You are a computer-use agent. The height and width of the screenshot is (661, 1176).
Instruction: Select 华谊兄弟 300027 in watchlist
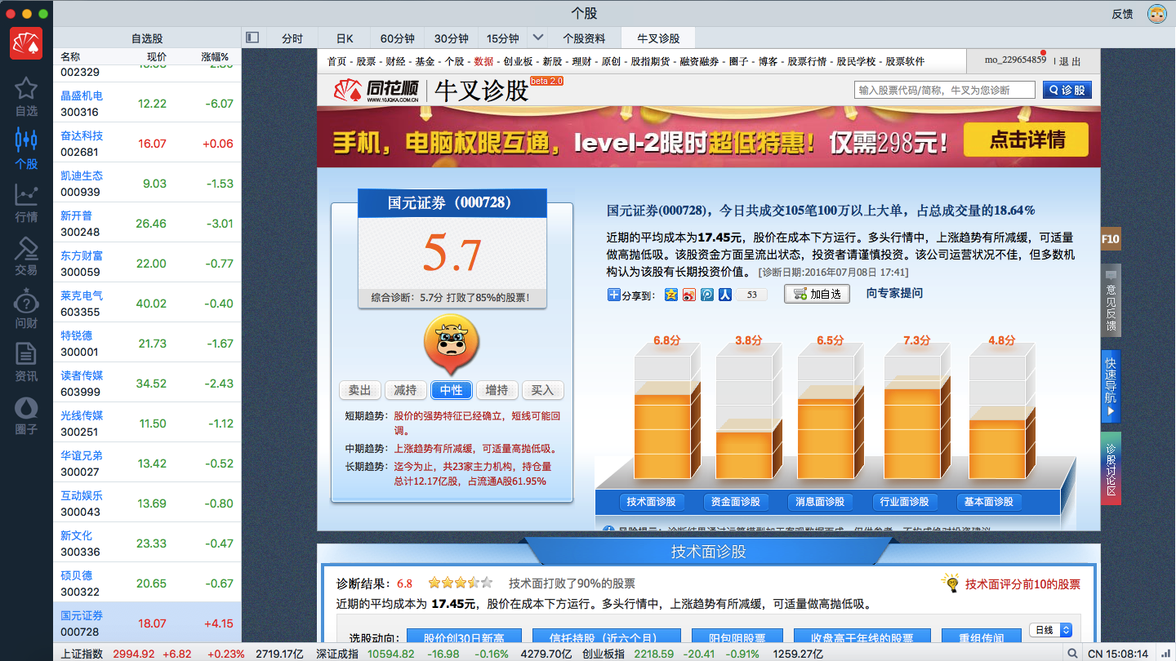point(147,463)
